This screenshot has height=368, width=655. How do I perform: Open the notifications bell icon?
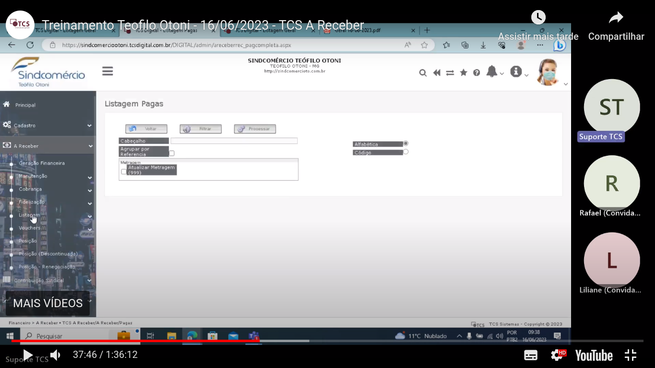tap(491, 72)
